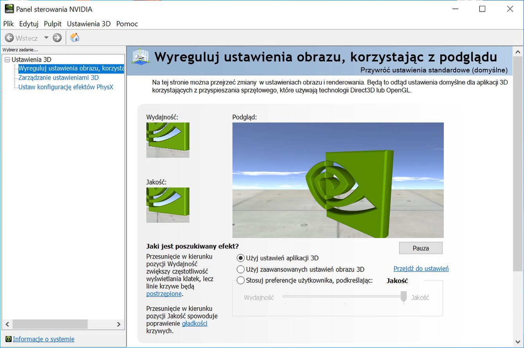
Task: Open the Ustawienia 3D menu
Action: [x=88, y=24]
